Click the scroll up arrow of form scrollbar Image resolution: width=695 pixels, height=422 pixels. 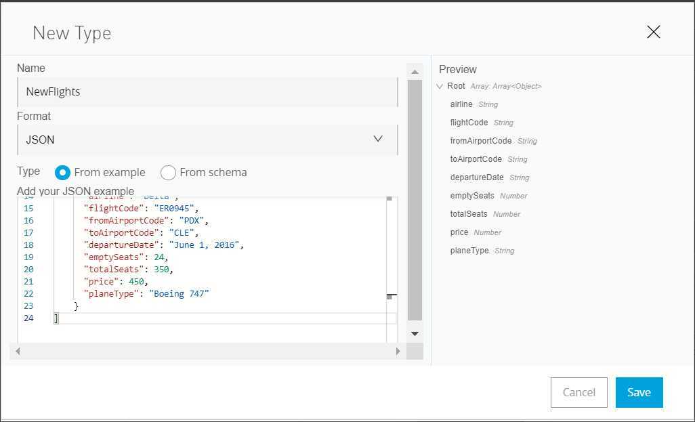[415, 70]
